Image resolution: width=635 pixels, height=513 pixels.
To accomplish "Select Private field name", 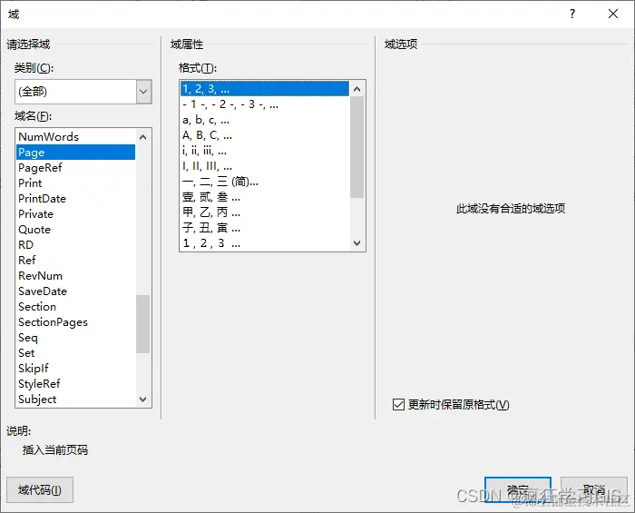I will tap(75, 214).
